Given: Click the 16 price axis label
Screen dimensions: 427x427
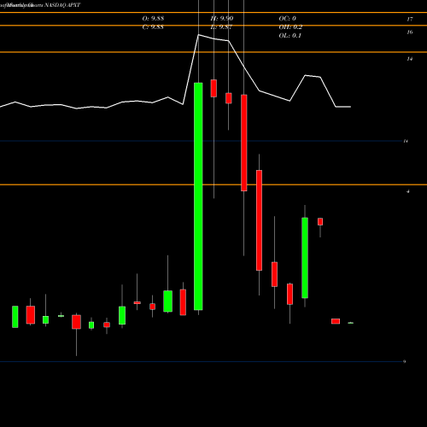Looking at the screenshot, I should click(410, 32).
